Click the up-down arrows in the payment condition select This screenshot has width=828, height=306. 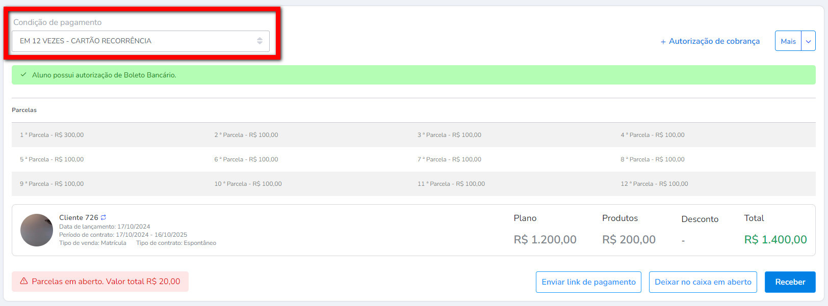pos(260,41)
